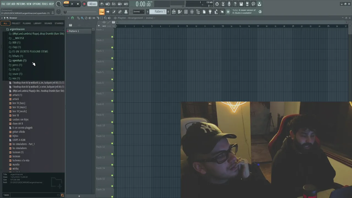Screen dimensions: 352x198
Task: Click the render/export download icon
Action: (259, 4)
